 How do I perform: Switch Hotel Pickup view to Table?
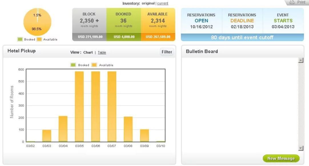pyautogui.click(x=102, y=52)
